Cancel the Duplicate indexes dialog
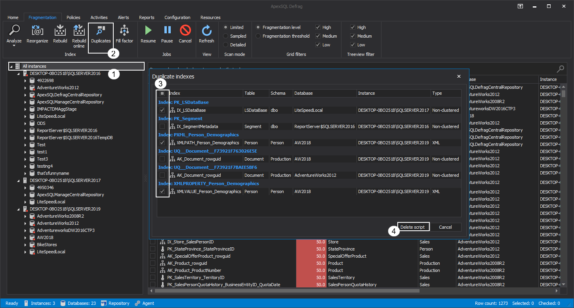This screenshot has height=308, width=574. (x=445, y=226)
